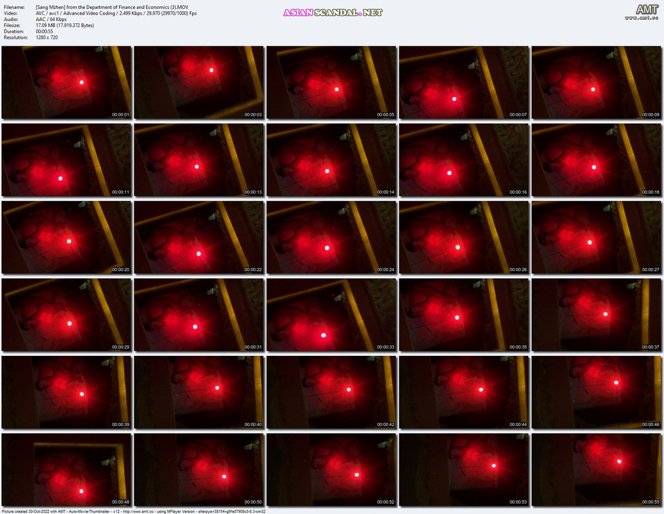The height and width of the screenshot is (514, 664).
Task: Select the frame labeled 00:00:20
Action: pyautogui.click(x=66, y=237)
